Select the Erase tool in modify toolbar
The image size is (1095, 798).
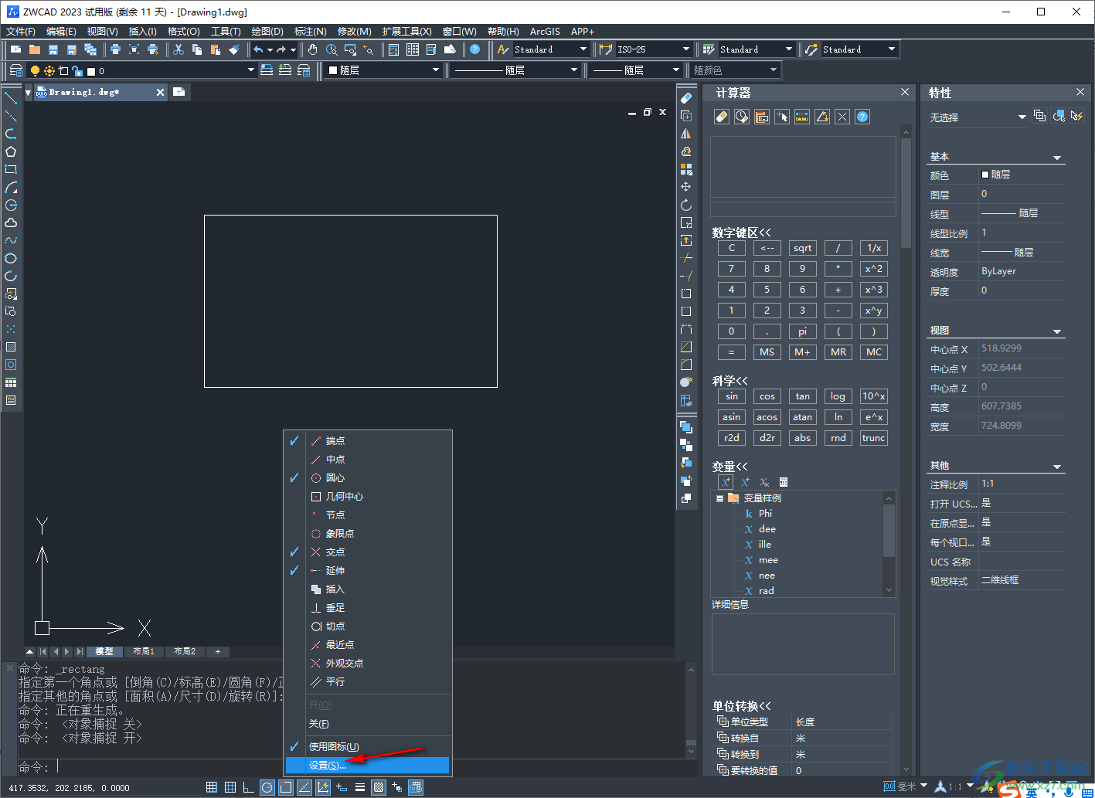686,98
